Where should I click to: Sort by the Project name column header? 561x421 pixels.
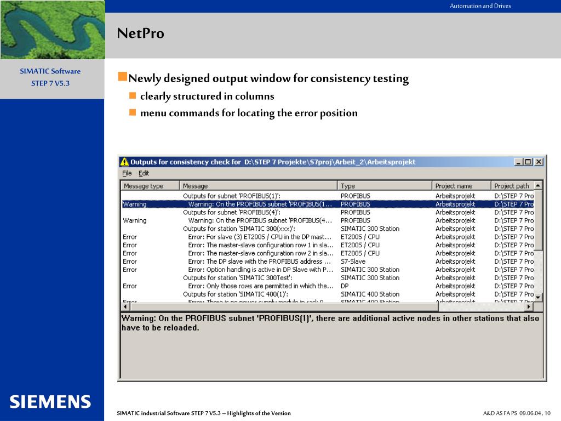point(461,186)
